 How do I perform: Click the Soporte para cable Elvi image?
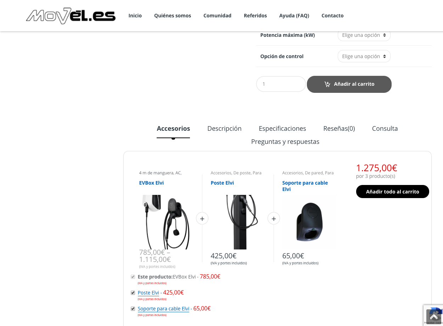[x=309, y=222]
